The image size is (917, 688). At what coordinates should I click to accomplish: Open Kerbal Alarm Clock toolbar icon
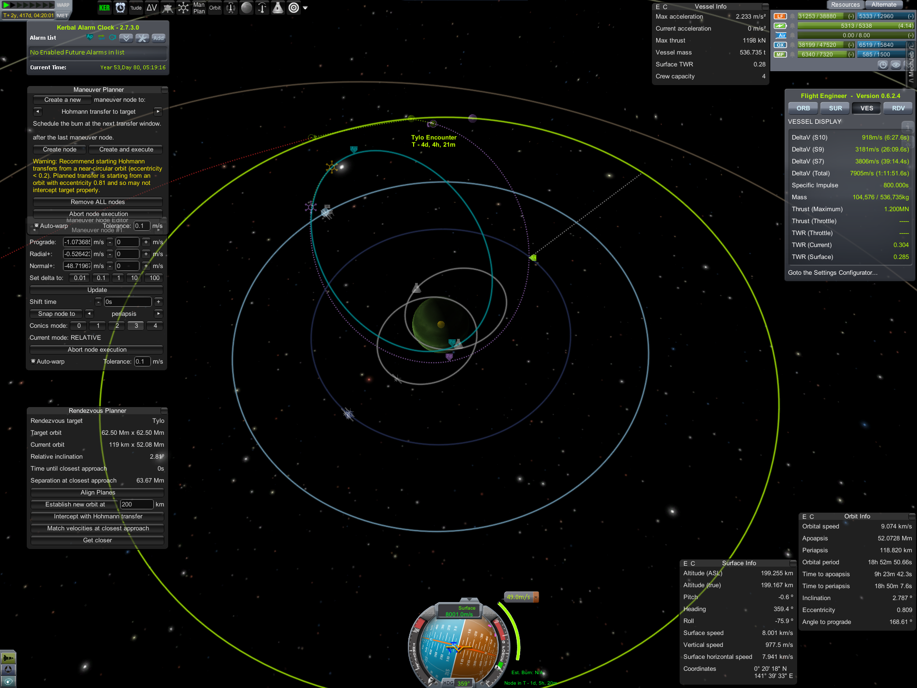pos(120,8)
